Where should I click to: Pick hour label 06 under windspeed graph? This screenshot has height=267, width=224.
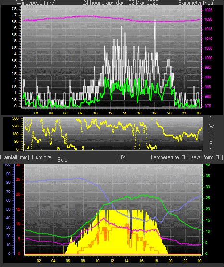(65, 113)
